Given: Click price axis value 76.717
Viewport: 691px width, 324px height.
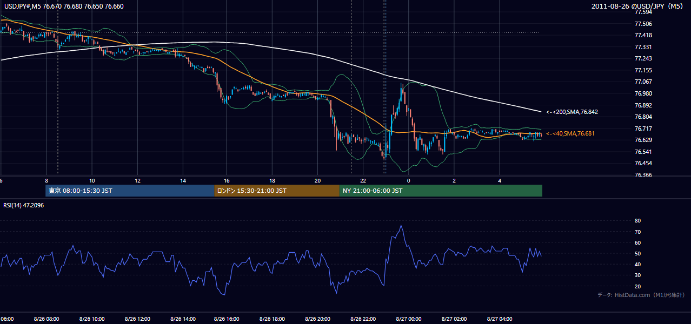Looking at the screenshot, I should tap(643, 129).
